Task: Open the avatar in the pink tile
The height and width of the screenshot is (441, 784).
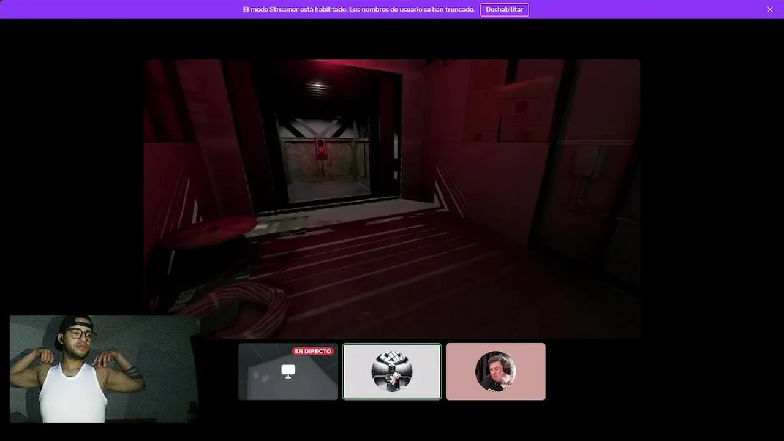Action: point(496,371)
